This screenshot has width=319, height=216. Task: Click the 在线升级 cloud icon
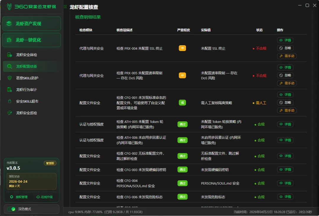(38, 197)
